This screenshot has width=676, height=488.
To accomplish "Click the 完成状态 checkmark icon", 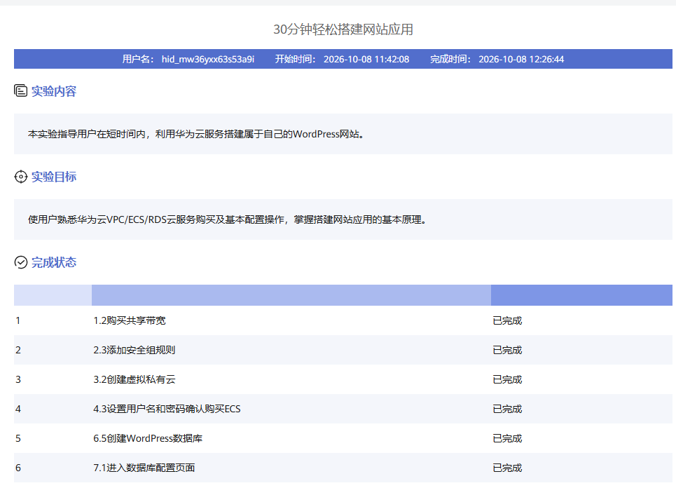I will click(x=21, y=262).
